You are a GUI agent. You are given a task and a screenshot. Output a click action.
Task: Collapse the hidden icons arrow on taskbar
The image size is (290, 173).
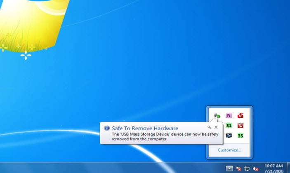pos(229,168)
